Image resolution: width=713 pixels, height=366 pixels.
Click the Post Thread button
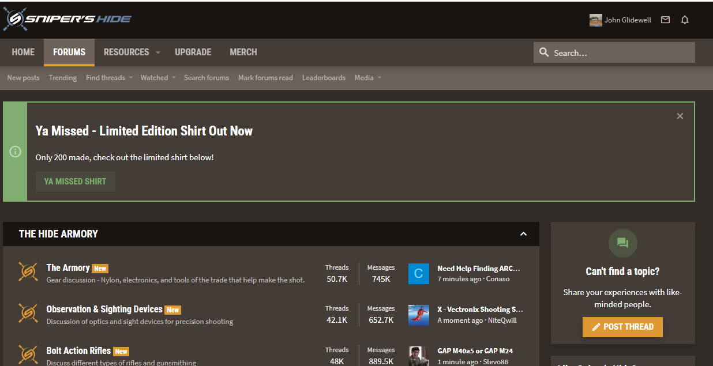pos(622,327)
